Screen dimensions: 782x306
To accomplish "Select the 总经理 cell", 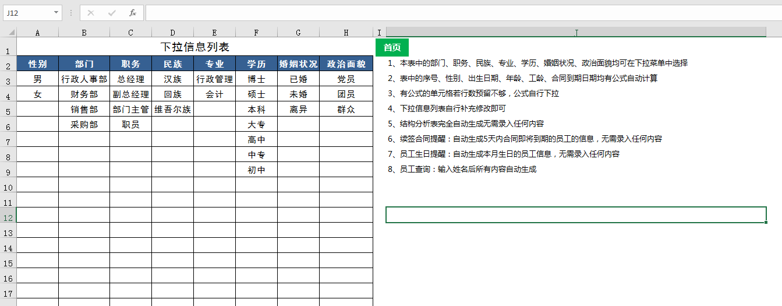I will tap(131, 79).
